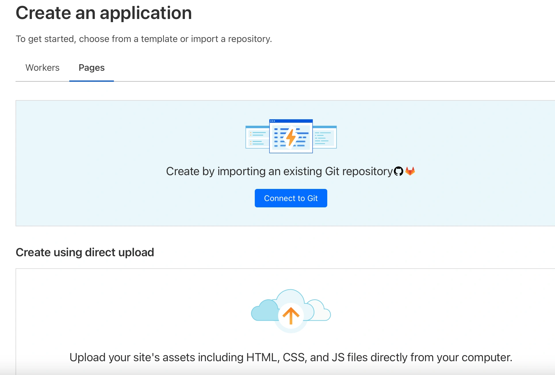The height and width of the screenshot is (375, 555).
Task: Select the Pages tab
Action: point(91,68)
